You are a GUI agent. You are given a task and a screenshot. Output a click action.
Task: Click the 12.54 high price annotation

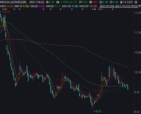5,12
